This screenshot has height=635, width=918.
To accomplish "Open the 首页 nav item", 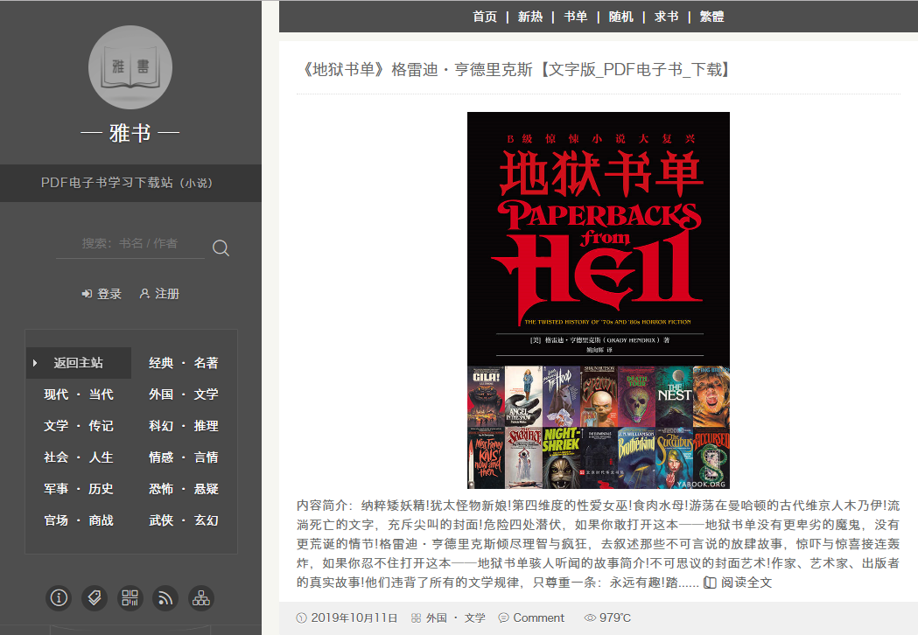I will 485,17.
